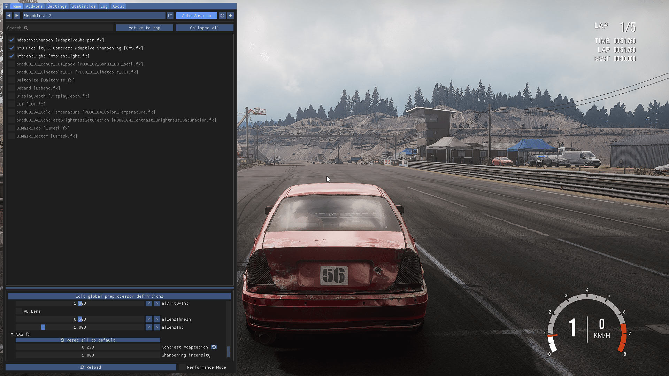The image size is (669, 376).
Task: Click the Sharpening intensity value field
Action: (88, 355)
